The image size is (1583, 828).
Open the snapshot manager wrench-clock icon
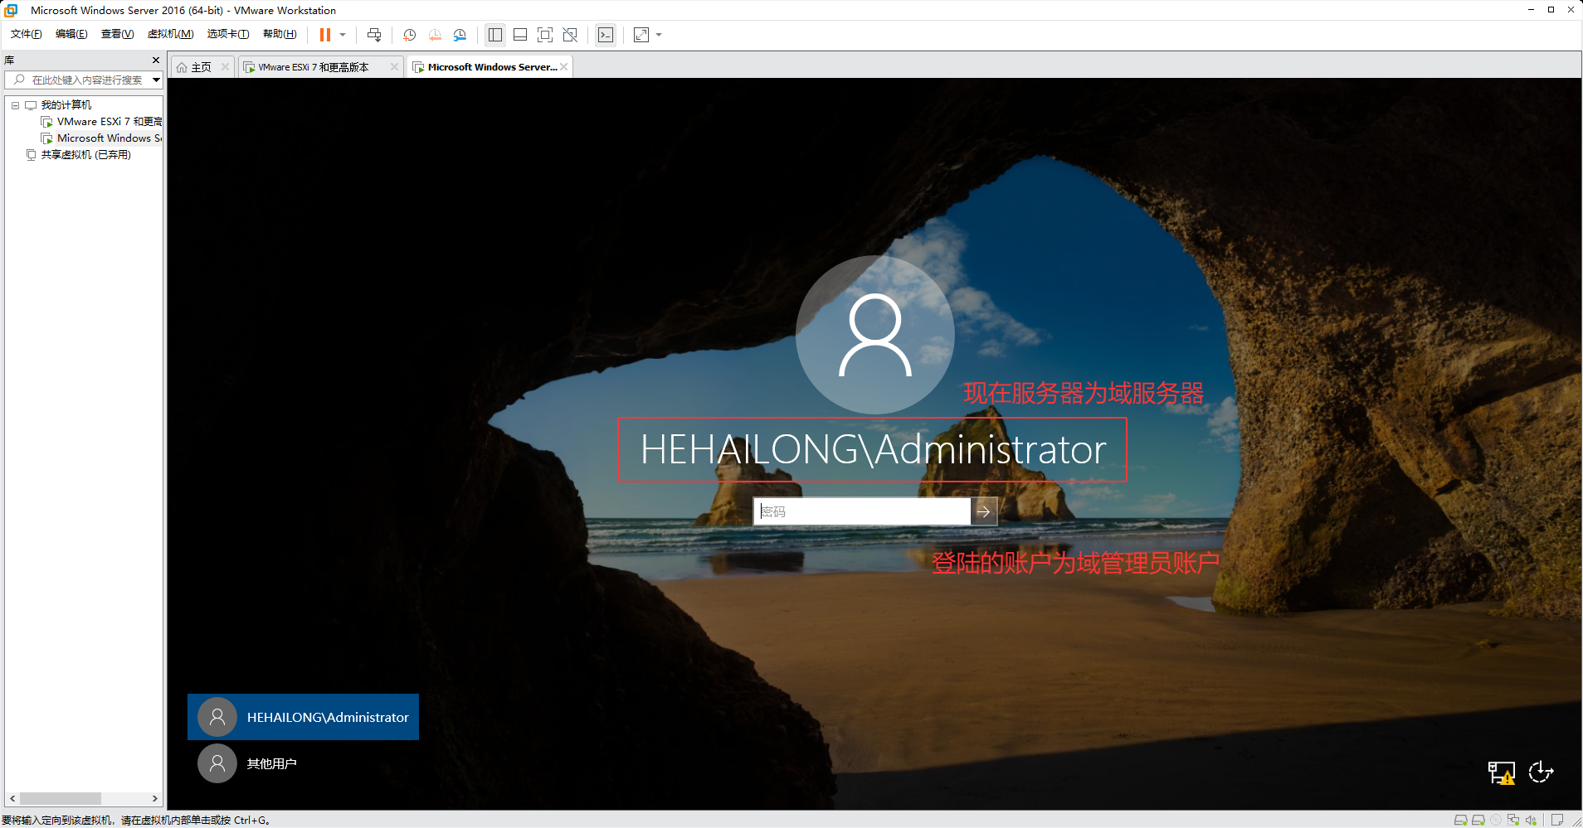(x=460, y=35)
